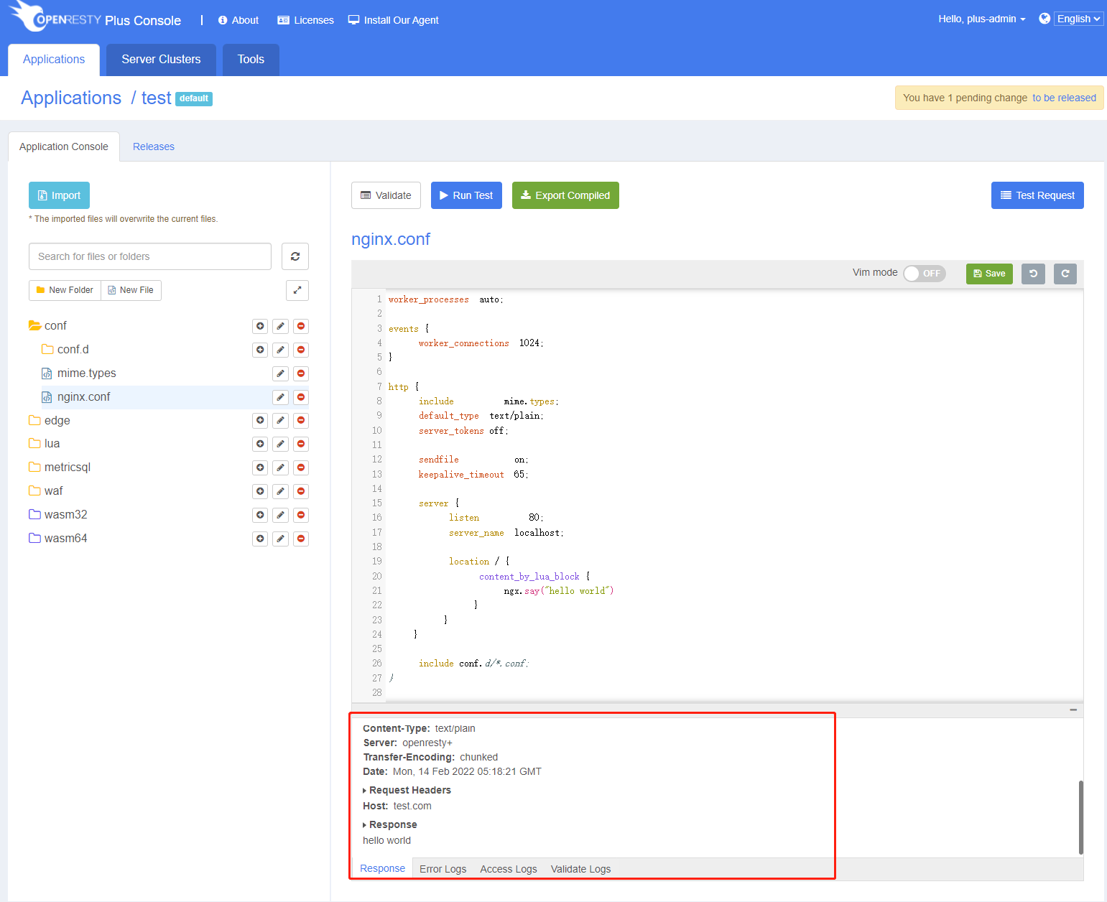Add item to lua folder
The width and height of the screenshot is (1107, 902).
click(260, 444)
